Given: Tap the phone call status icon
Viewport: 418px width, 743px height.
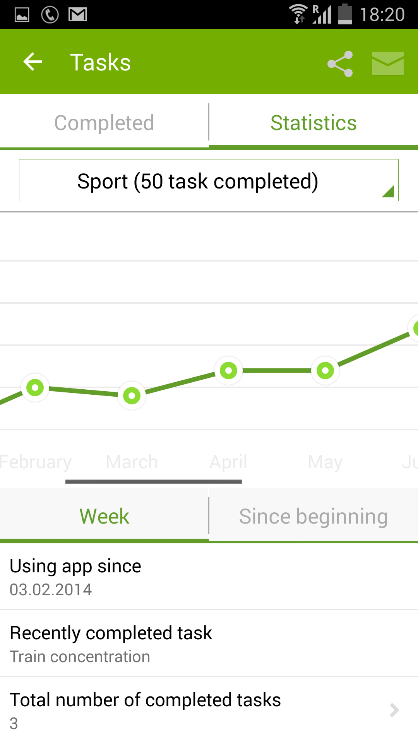Looking at the screenshot, I should point(50,15).
